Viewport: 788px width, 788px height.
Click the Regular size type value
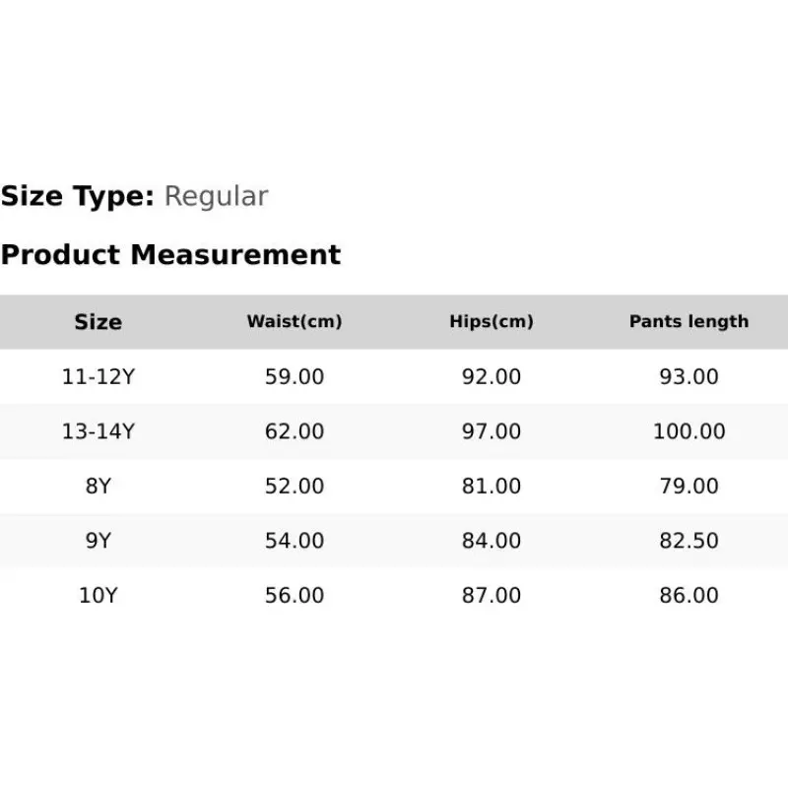[216, 196]
